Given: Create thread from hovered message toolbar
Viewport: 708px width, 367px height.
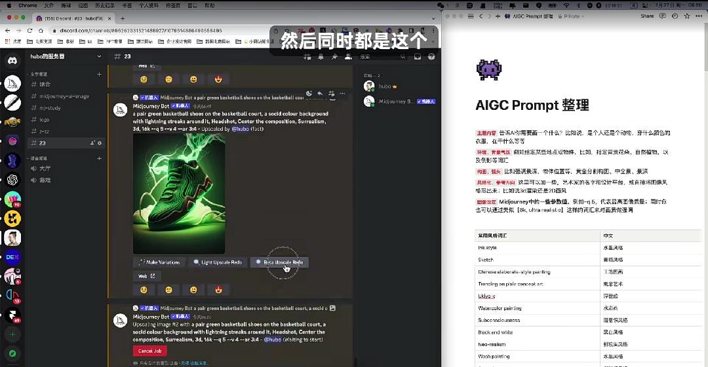Looking at the screenshot, I should click(332, 94).
